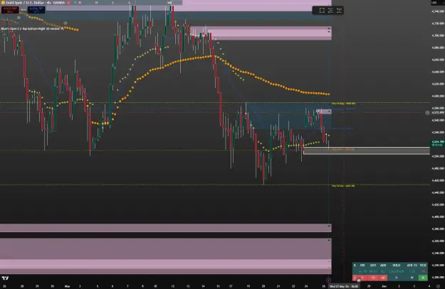This screenshot has height=289, width=445.
Task: Click the plus icon on price axis
Action: (427, 113)
